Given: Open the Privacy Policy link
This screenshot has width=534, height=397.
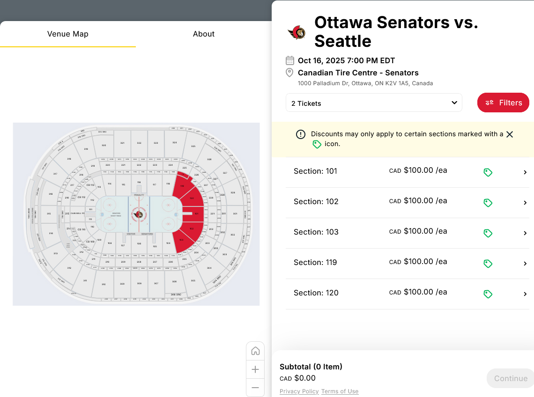Looking at the screenshot, I should [x=299, y=391].
